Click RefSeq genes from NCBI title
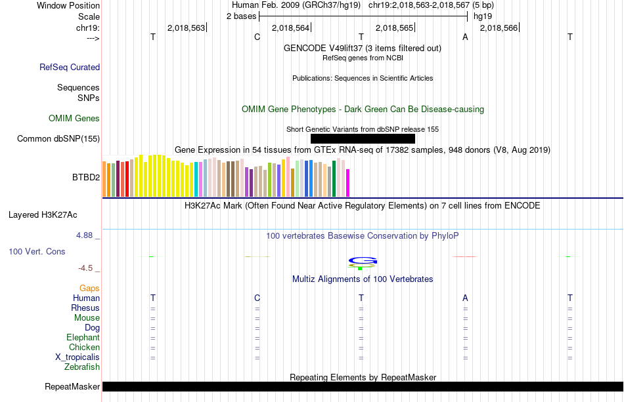The height and width of the screenshot is (402, 624). point(363,58)
